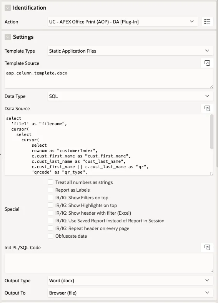Click the Data Source vertical scrollbar
Screen dimensions: 218x303
tap(212, 132)
